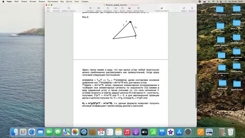
Task: Open the zoom percentage dropdown (Масштаб)
Action: tap(56, 8)
